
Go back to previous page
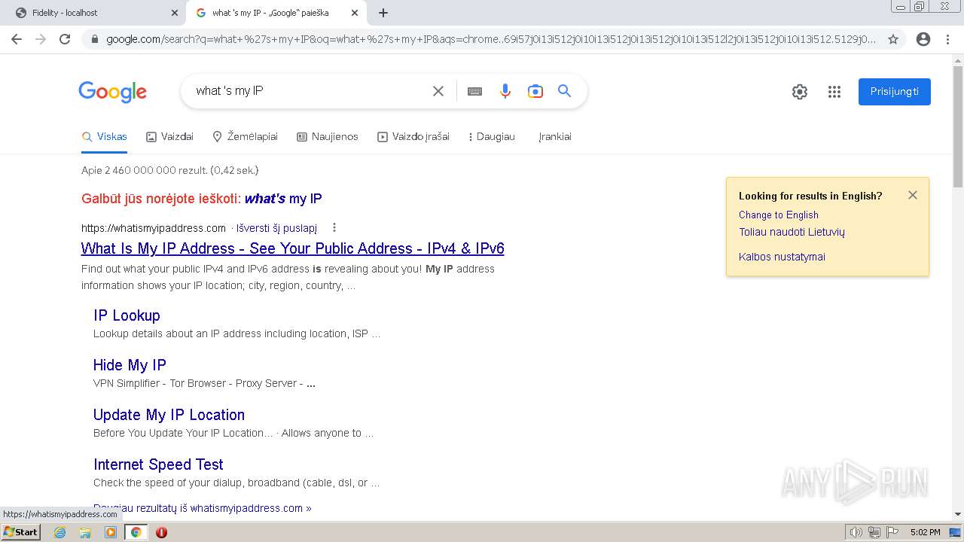(x=17, y=39)
